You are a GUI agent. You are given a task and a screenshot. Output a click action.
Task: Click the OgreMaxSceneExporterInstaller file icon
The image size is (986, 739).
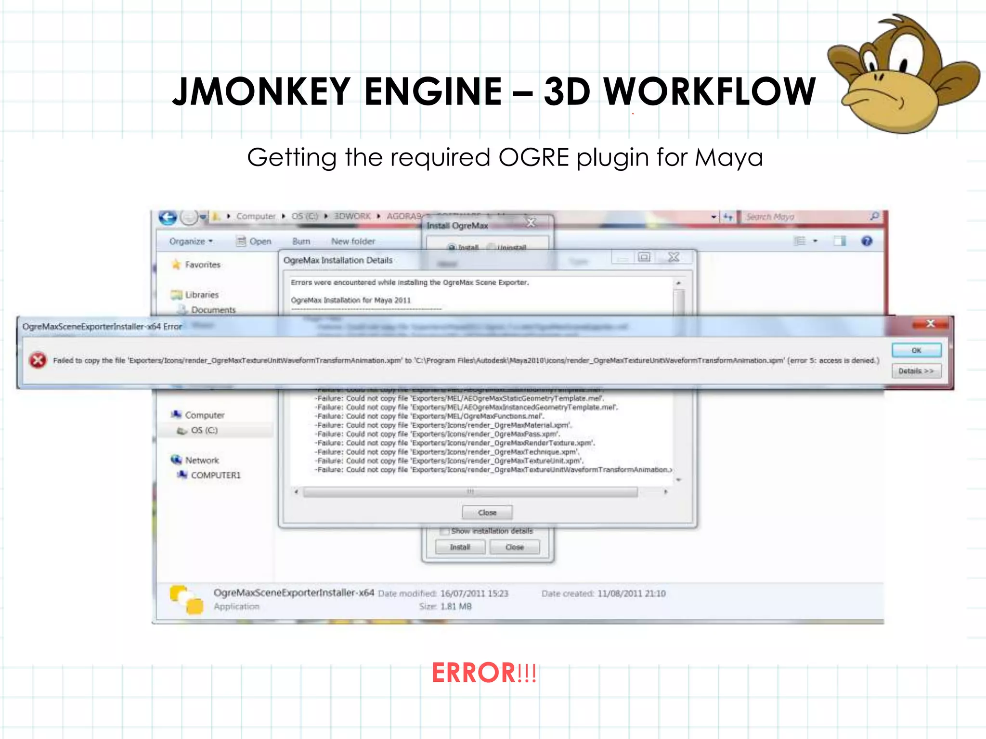187,599
